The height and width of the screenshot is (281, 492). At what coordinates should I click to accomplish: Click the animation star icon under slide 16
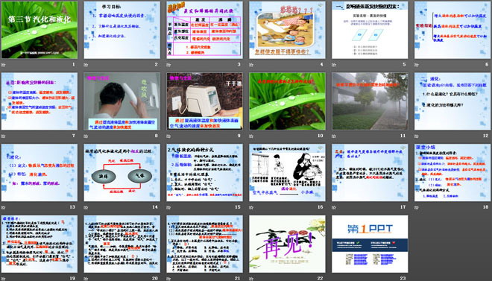(251, 207)
